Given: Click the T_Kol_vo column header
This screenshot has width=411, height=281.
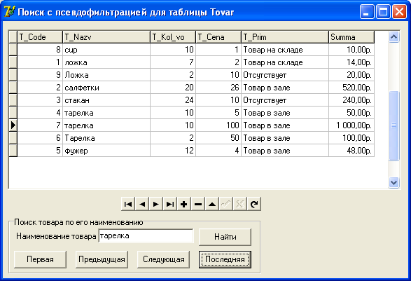Looking at the screenshot, I should point(173,37).
